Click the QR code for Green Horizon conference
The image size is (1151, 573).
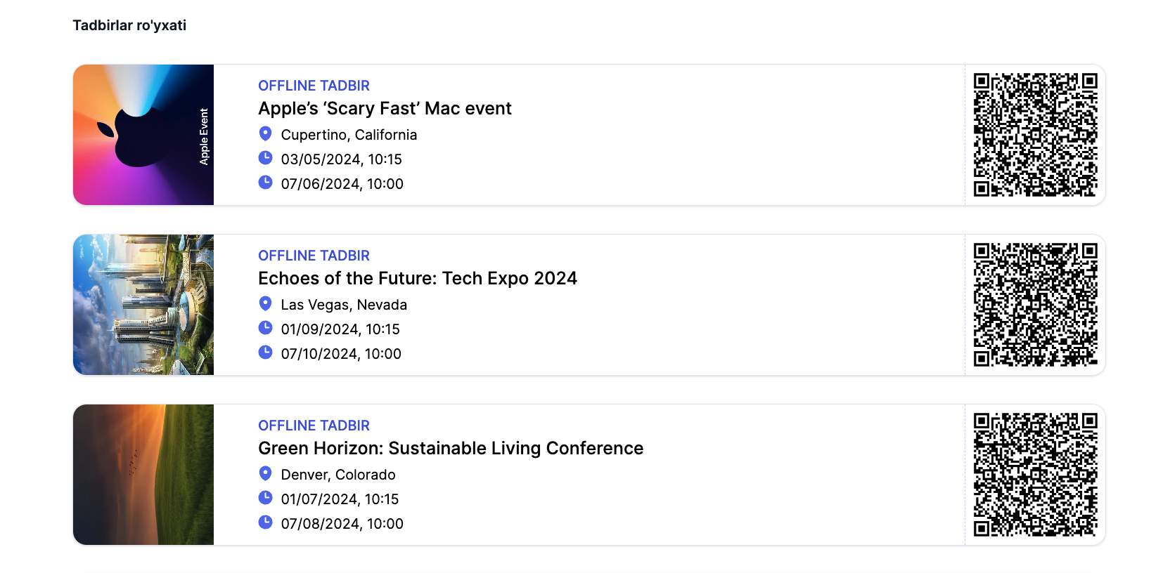pyautogui.click(x=1035, y=475)
